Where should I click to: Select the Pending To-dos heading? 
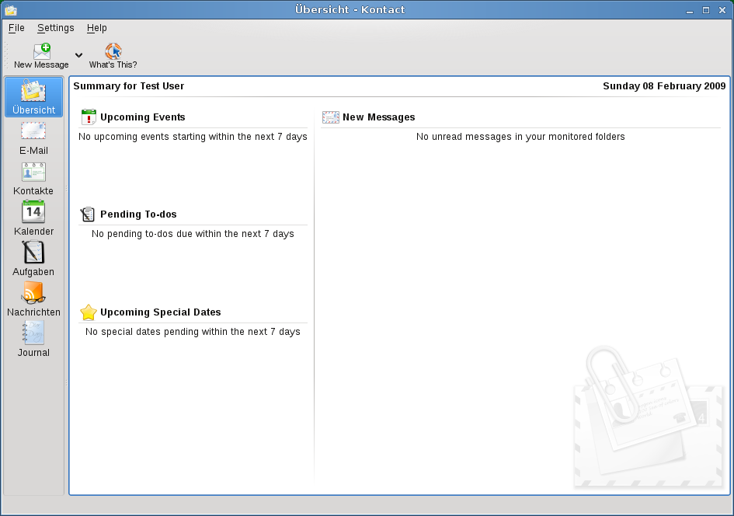pos(138,214)
